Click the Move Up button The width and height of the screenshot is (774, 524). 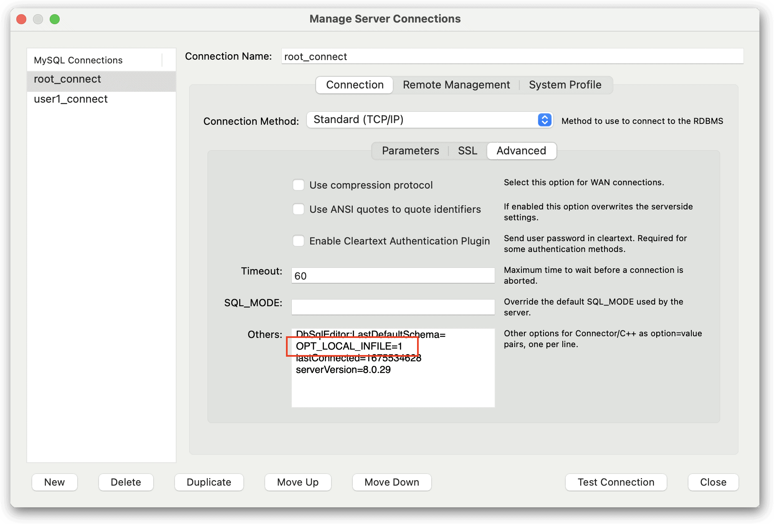[298, 482]
